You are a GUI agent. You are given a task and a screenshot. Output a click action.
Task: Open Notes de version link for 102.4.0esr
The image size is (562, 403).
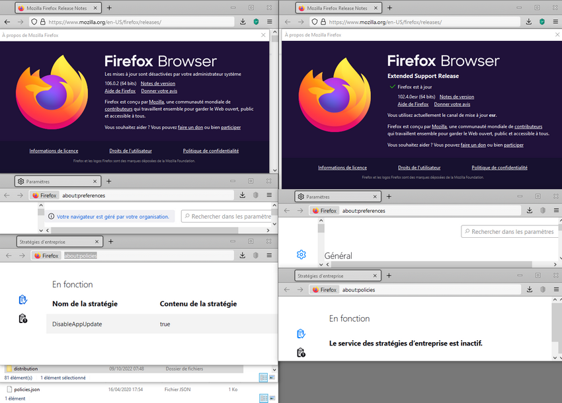pos(457,96)
